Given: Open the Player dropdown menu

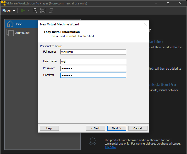Looking at the screenshot, I should [9, 10].
